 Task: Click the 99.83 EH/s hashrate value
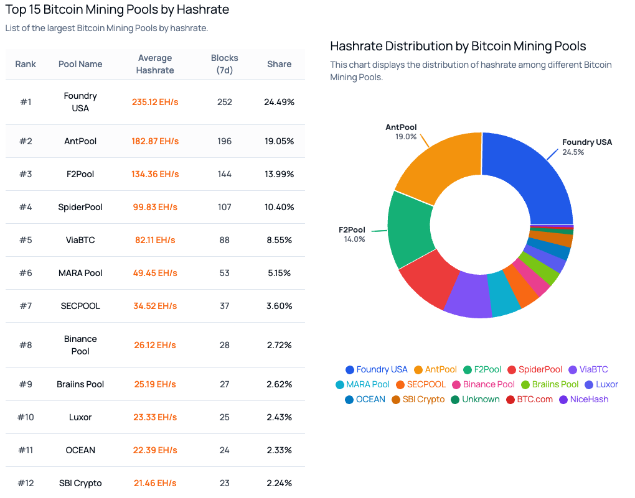[155, 207]
